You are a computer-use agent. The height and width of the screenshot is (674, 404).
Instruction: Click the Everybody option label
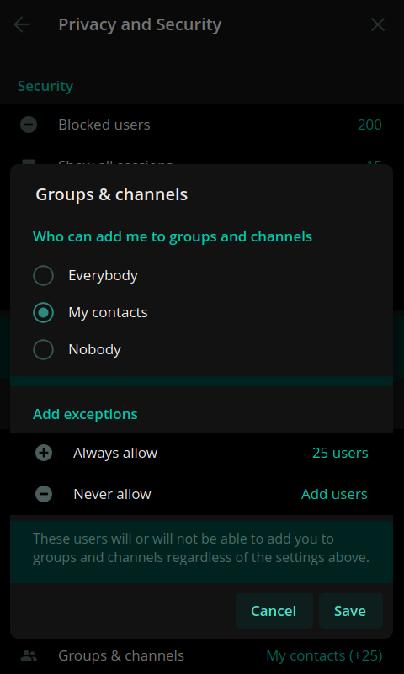point(104,275)
